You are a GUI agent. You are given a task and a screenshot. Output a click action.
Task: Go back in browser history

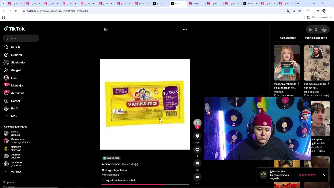point(4,11)
